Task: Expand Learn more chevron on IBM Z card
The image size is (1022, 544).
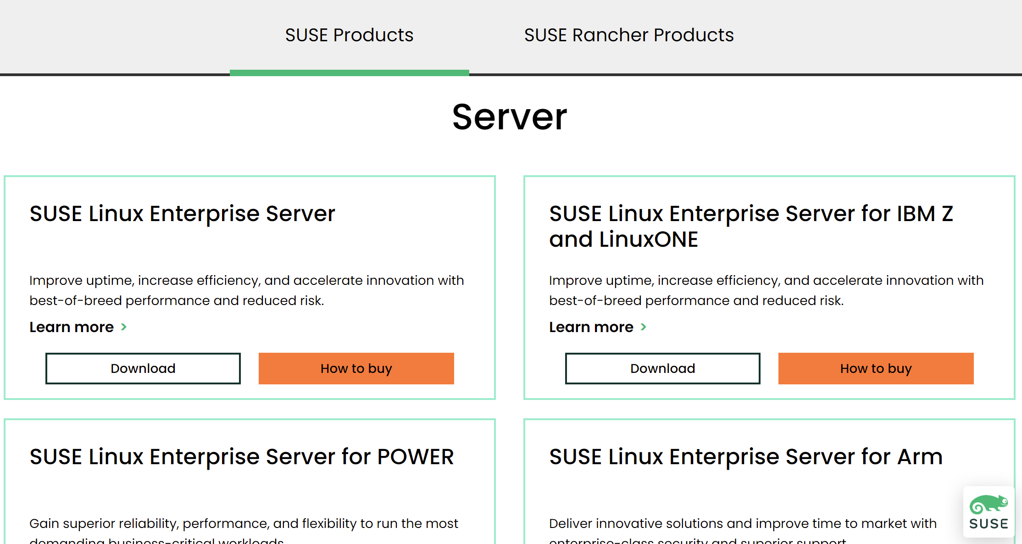Action: (x=644, y=327)
